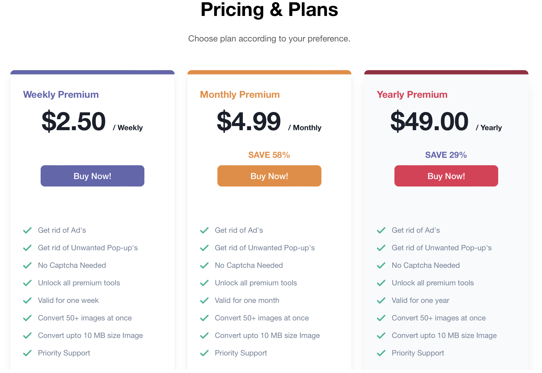Click checkmark beside Monthly 'No Captcha Needed'
The height and width of the screenshot is (373, 542).
click(x=204, y=265)
